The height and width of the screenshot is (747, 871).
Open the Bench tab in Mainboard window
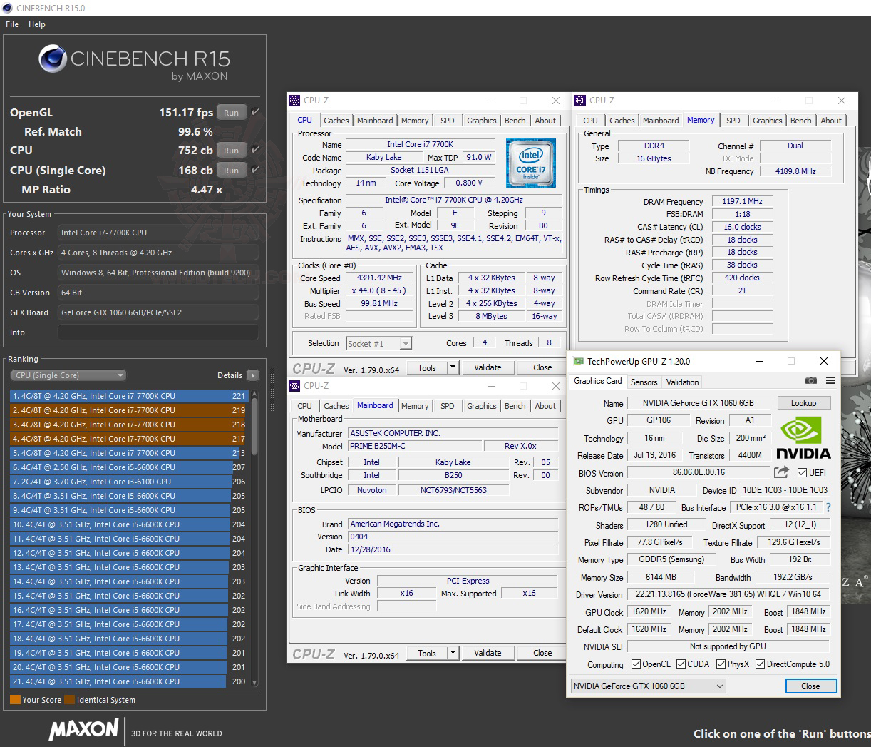point(515,406)
